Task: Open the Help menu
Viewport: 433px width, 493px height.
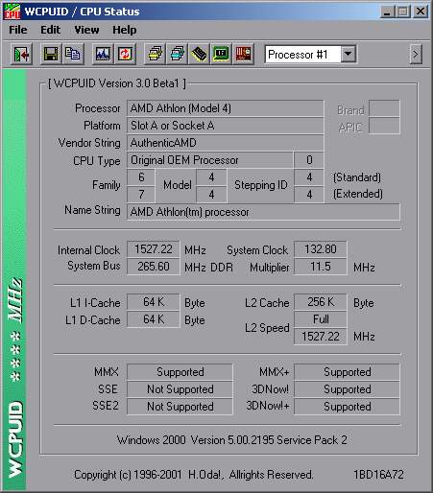Action: coord(124,30)
